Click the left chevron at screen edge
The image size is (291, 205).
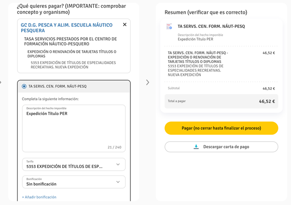[x=1, y=82]
